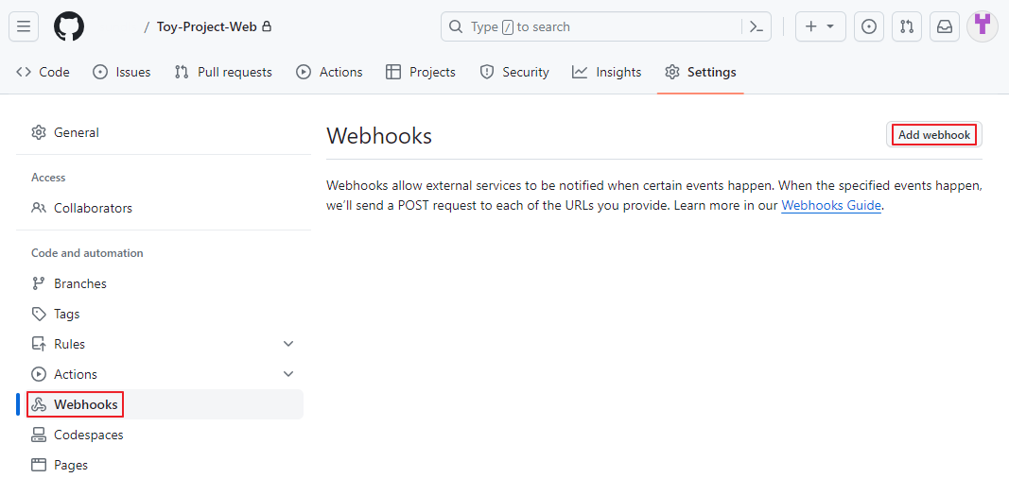Open the create new plus menu
This screenshot has width=1009, height=478.
pos(821,27)
